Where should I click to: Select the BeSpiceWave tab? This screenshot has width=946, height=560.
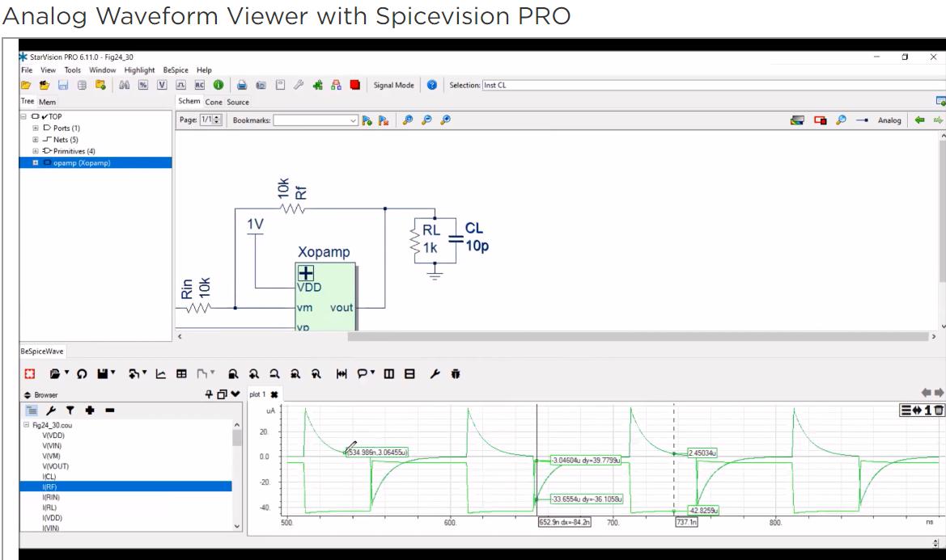(x=41, y=351)
